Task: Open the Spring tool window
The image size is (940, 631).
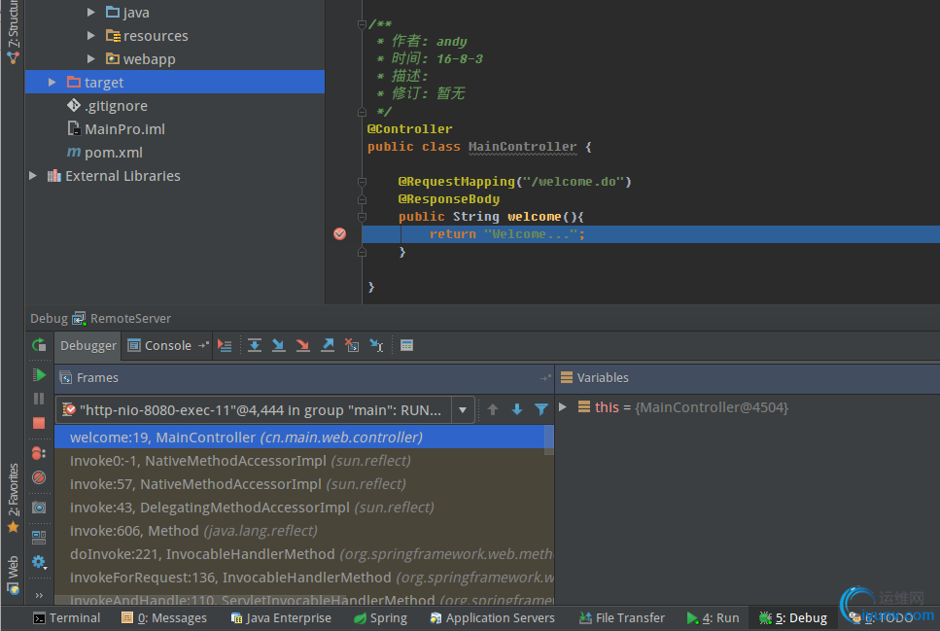Action: coord(380,617)
